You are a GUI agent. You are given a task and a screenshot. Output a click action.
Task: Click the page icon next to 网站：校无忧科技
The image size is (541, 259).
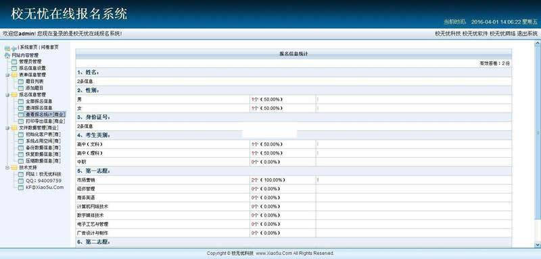pos(21,175)
